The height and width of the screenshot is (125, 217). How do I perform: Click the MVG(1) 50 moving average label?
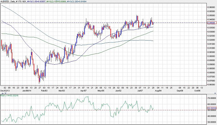click(x=36, y=2)
